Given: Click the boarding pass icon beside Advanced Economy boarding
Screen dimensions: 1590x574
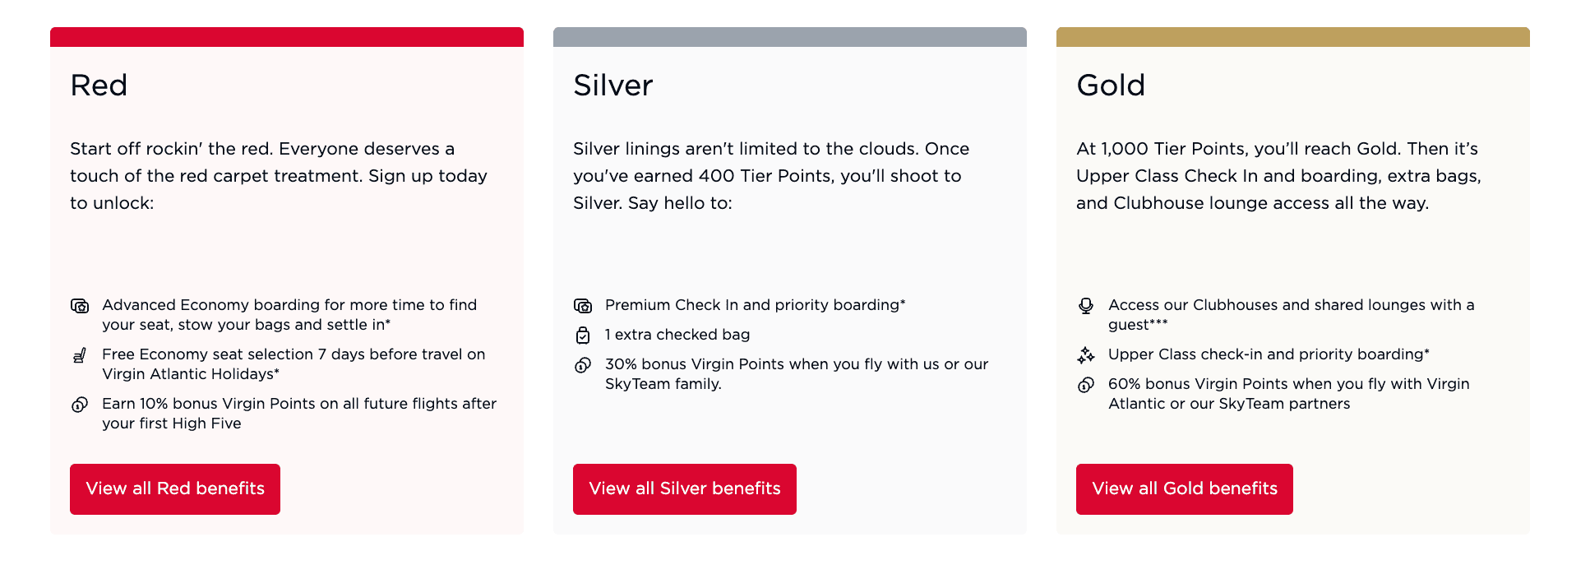Looking at the screenshot, I should point(80,305).
